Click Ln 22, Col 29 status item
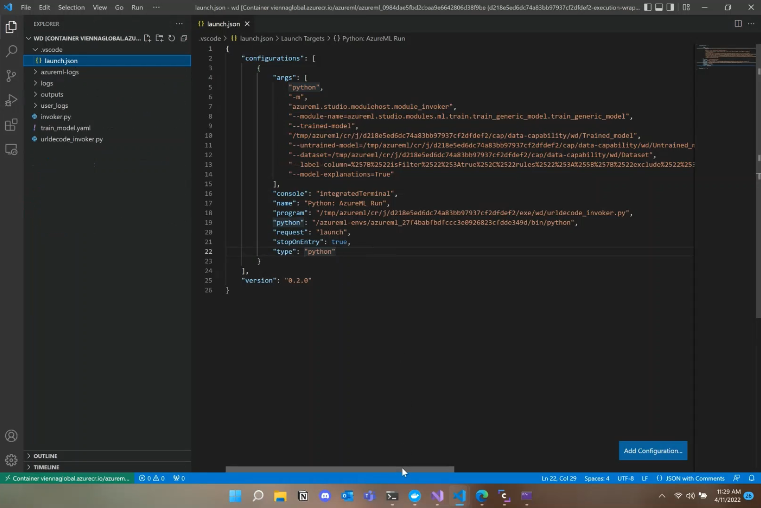Screen dimensions: 761x508 pos(559,478)
